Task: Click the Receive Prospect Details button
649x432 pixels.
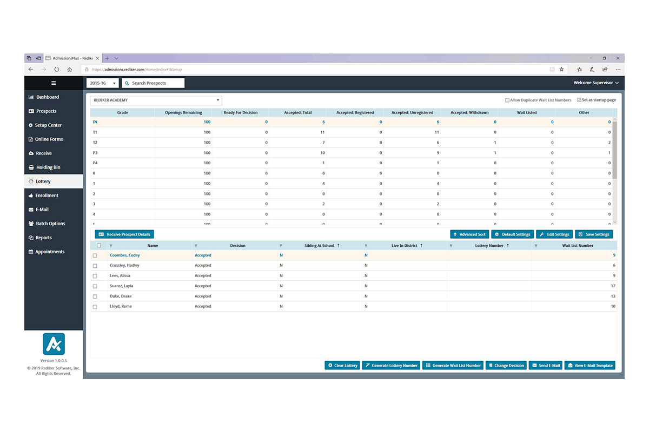Action: (124, 234)
